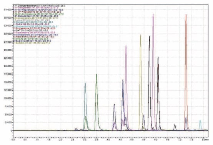Viewport: 213px width, 145px height.
Task: Select the Progesterone 315.20 legend entry
Action: tap(34, 28)
